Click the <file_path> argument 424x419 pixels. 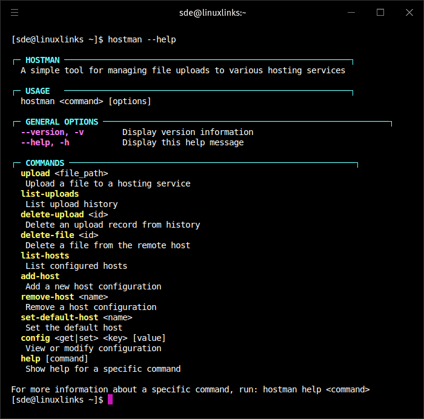(81, 173)
